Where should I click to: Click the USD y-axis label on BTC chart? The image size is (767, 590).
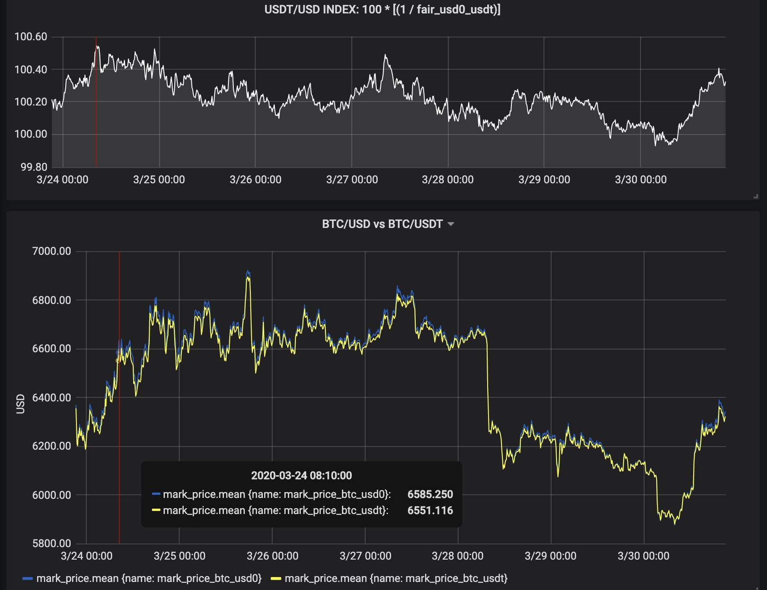[21, 404]
